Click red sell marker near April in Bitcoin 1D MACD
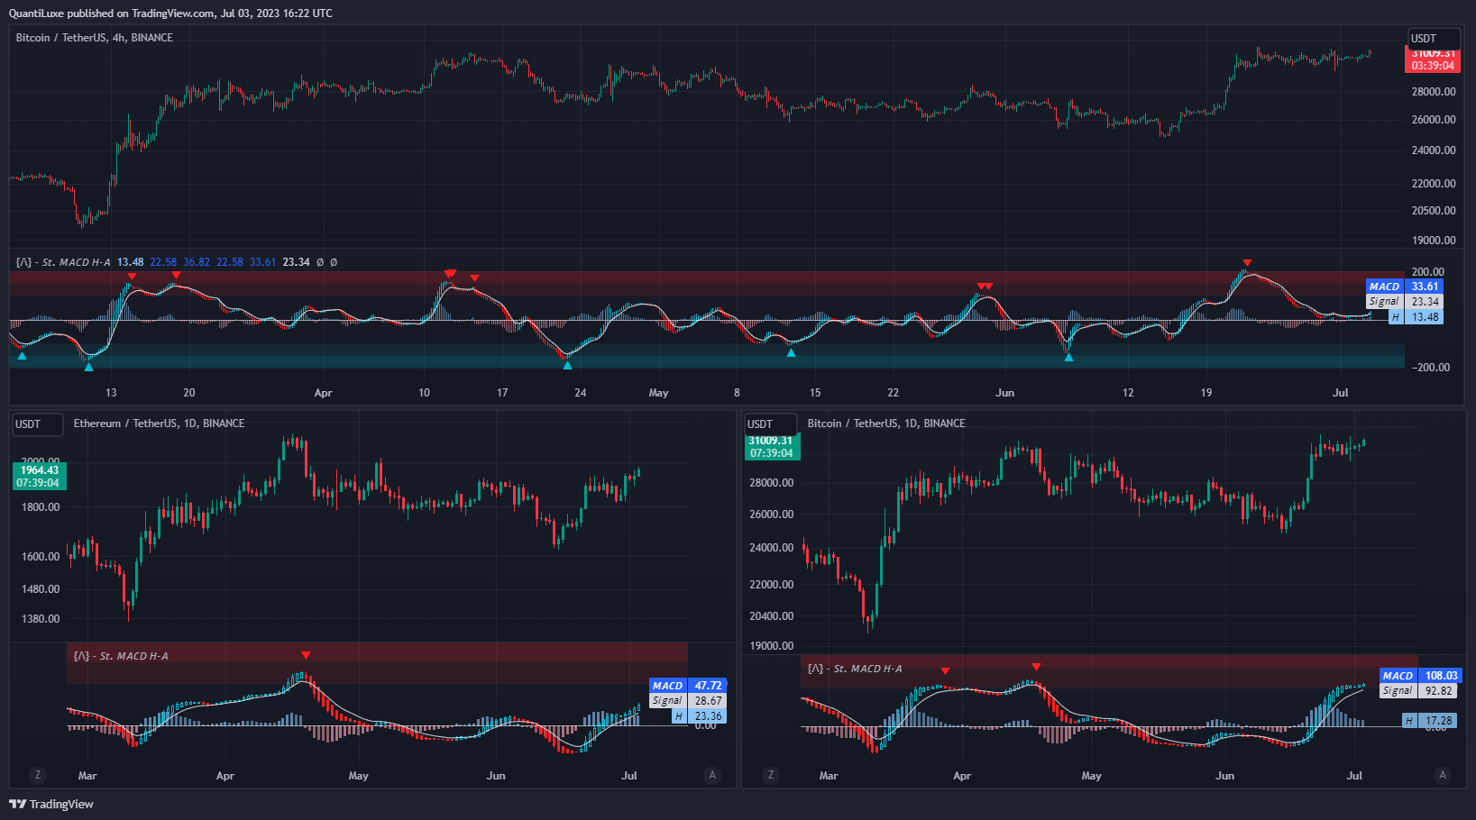This screenshot has width=1476, height=820. [x=945, y=671]
